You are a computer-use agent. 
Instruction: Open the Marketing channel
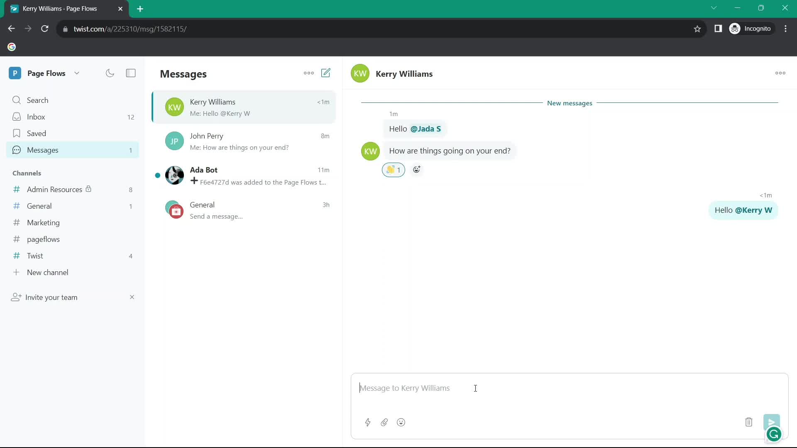tap(73, 223)
